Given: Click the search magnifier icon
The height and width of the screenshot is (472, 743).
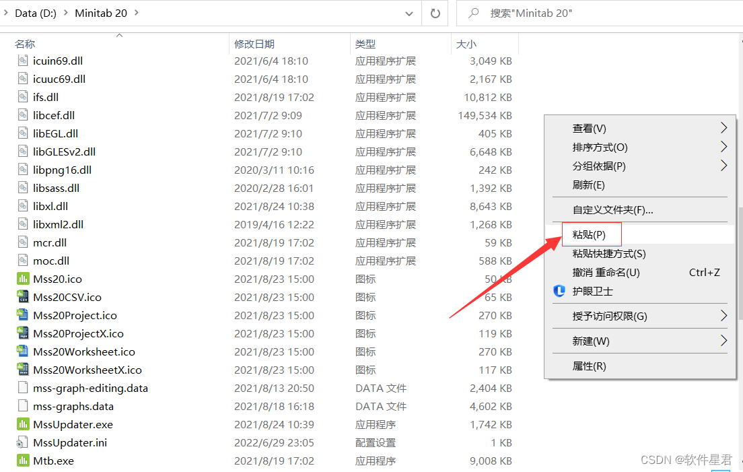Looking at the screenshot, I should pos(474,13).
